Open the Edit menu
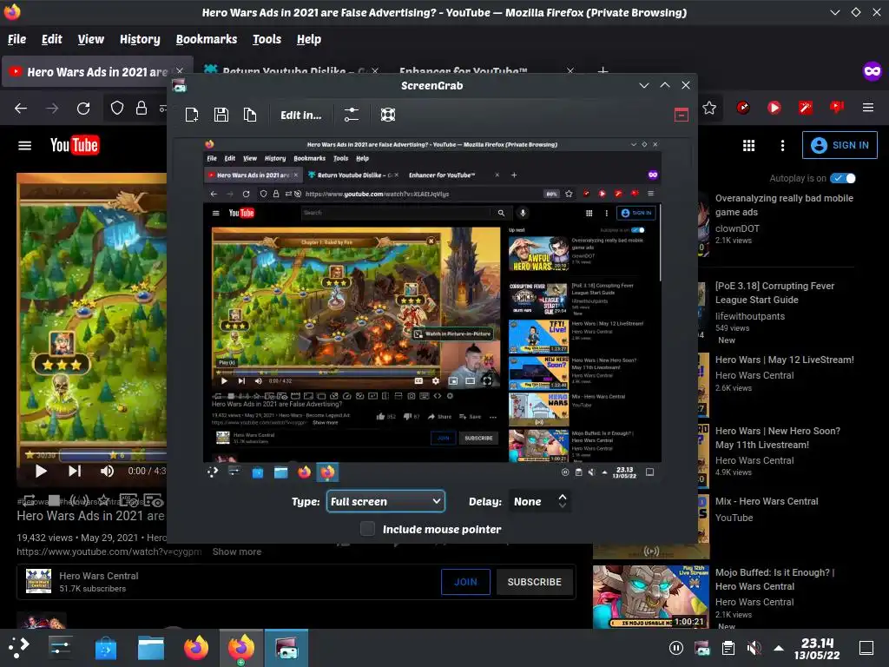 [x=51, y=39]
